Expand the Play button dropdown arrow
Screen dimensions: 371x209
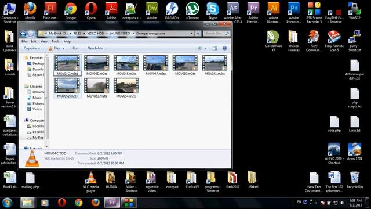(63, 48)
